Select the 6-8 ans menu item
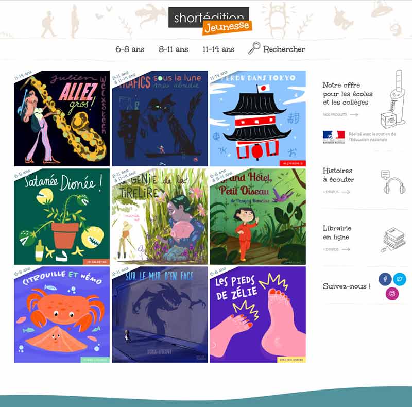 click(x=130, y=49)
